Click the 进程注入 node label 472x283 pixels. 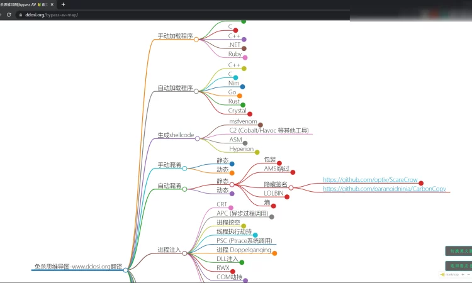(x=169, y=250)
